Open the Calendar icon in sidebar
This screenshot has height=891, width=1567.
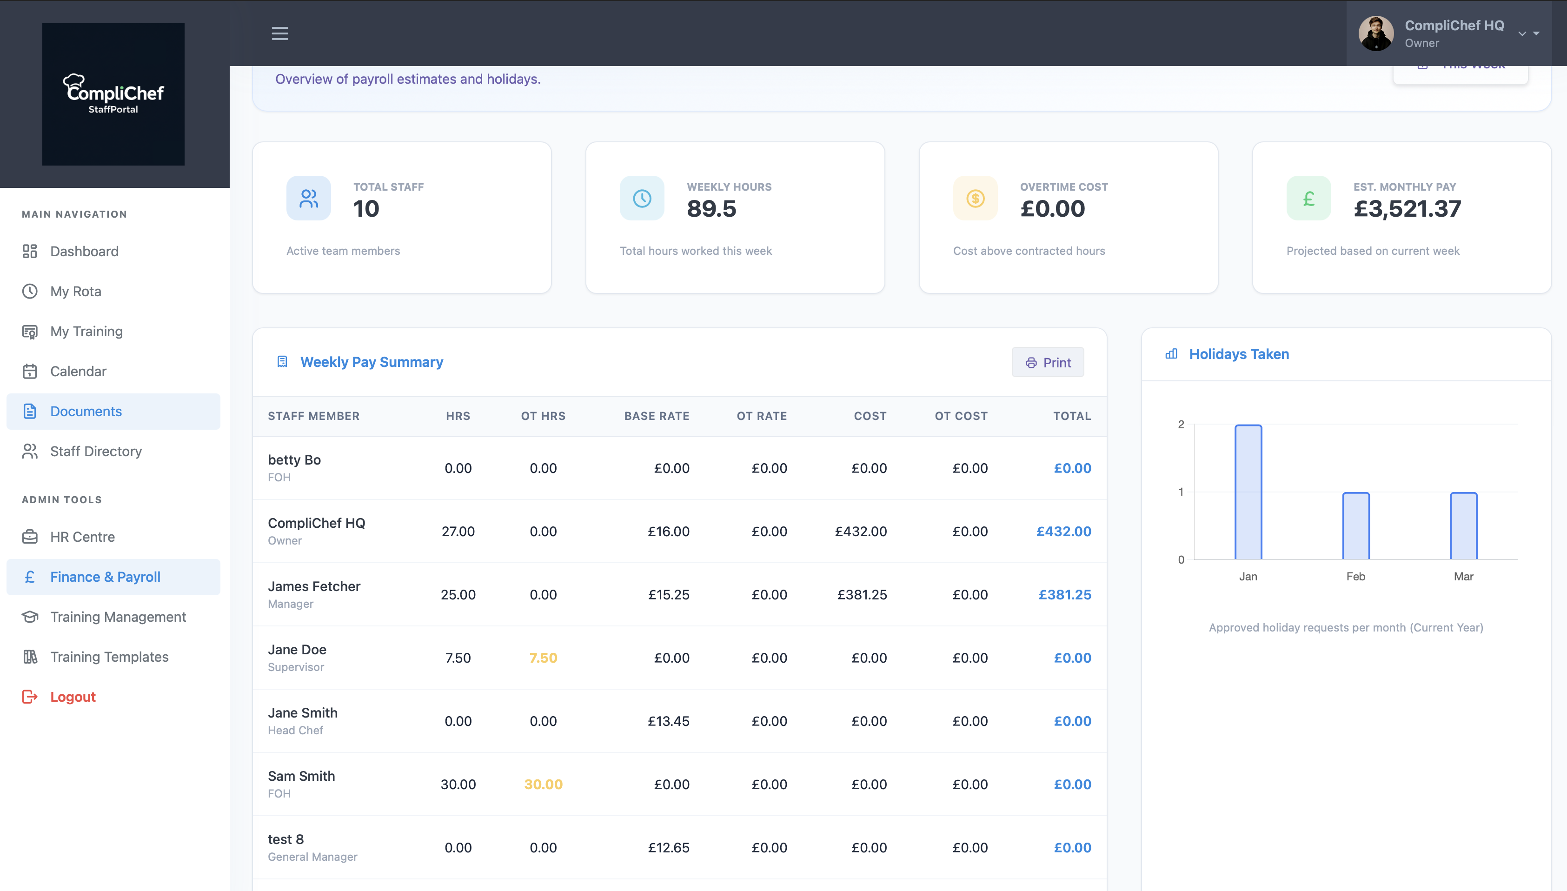pyautogui.click(x=30, y=371)
